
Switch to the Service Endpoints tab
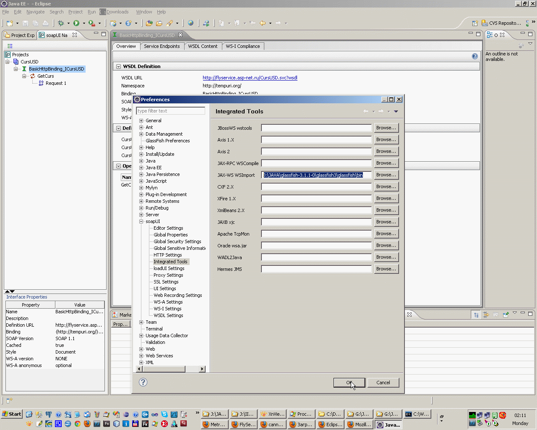162,46
